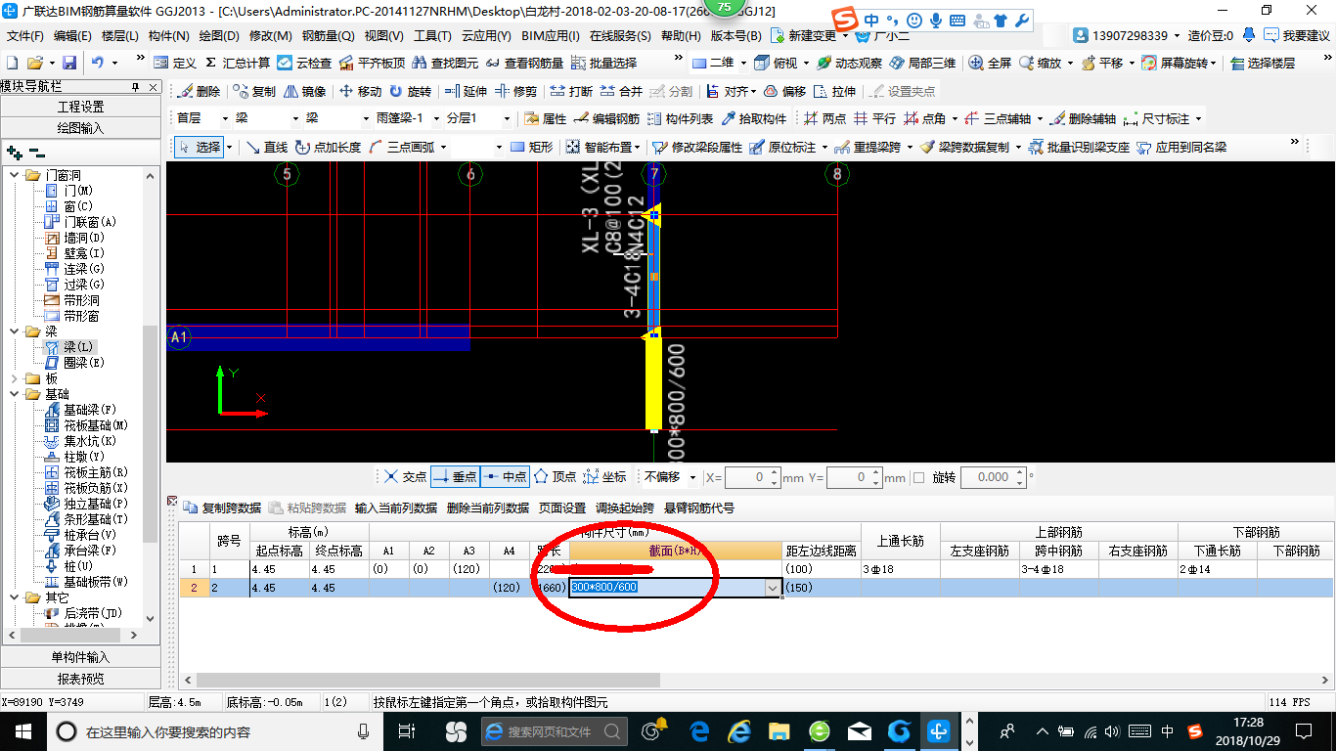1336x751 pixels.
Task: Open 编辑钢筋 edit rebar
Action: point(606,118)
